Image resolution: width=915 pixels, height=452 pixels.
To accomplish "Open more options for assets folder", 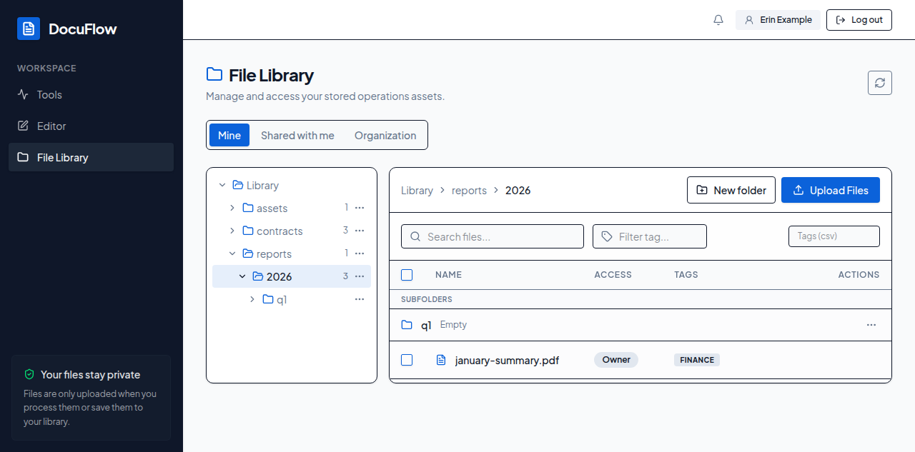I will coord(360,208).
